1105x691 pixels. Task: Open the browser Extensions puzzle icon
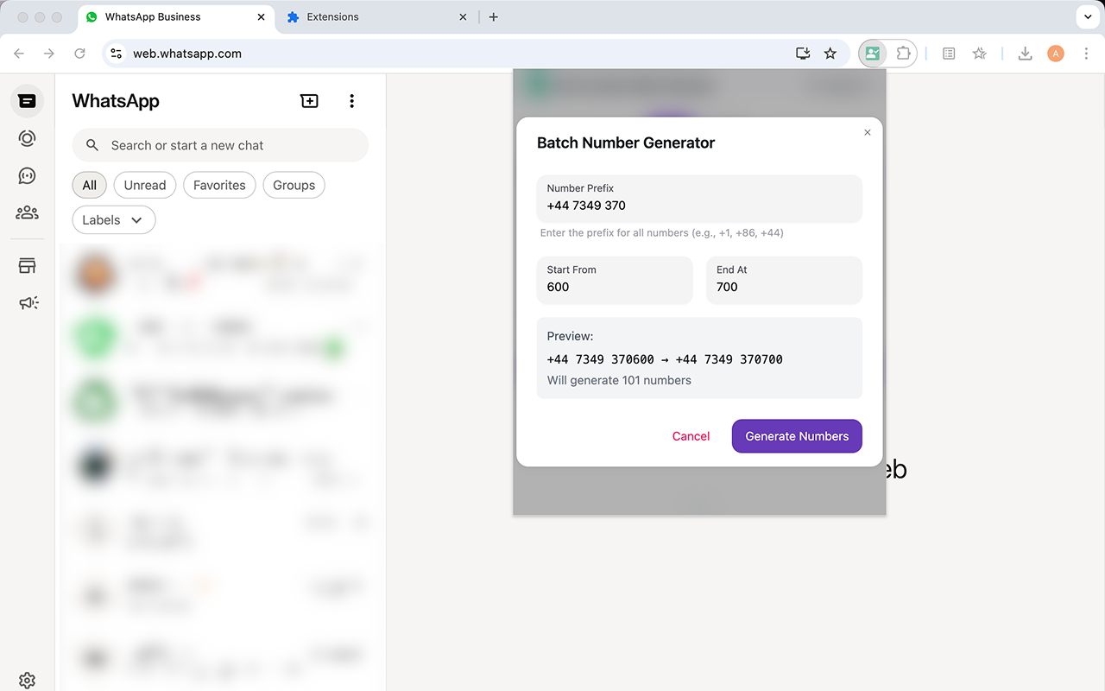click(903, 53)
